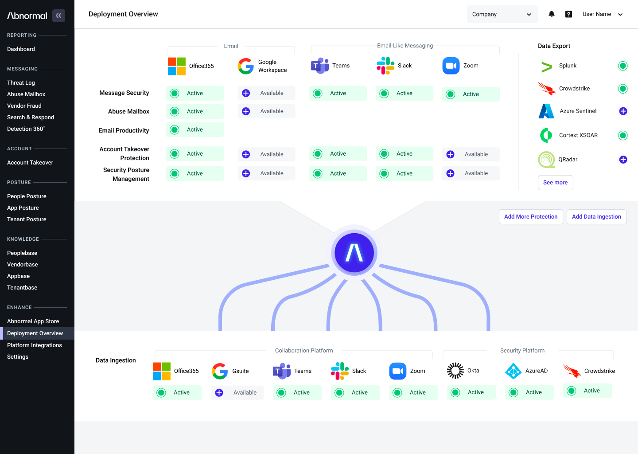This screenshot has width=638, height=454.
Task: Click the Add More Protection button
Action: (531, 217)
